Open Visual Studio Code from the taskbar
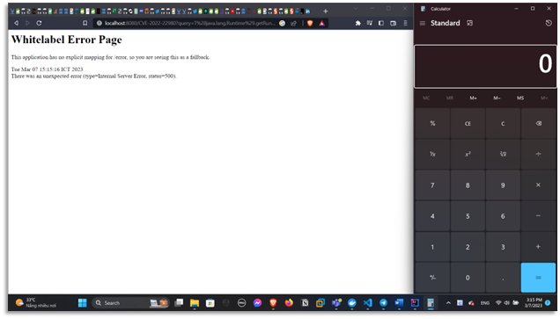 [367, 303]
